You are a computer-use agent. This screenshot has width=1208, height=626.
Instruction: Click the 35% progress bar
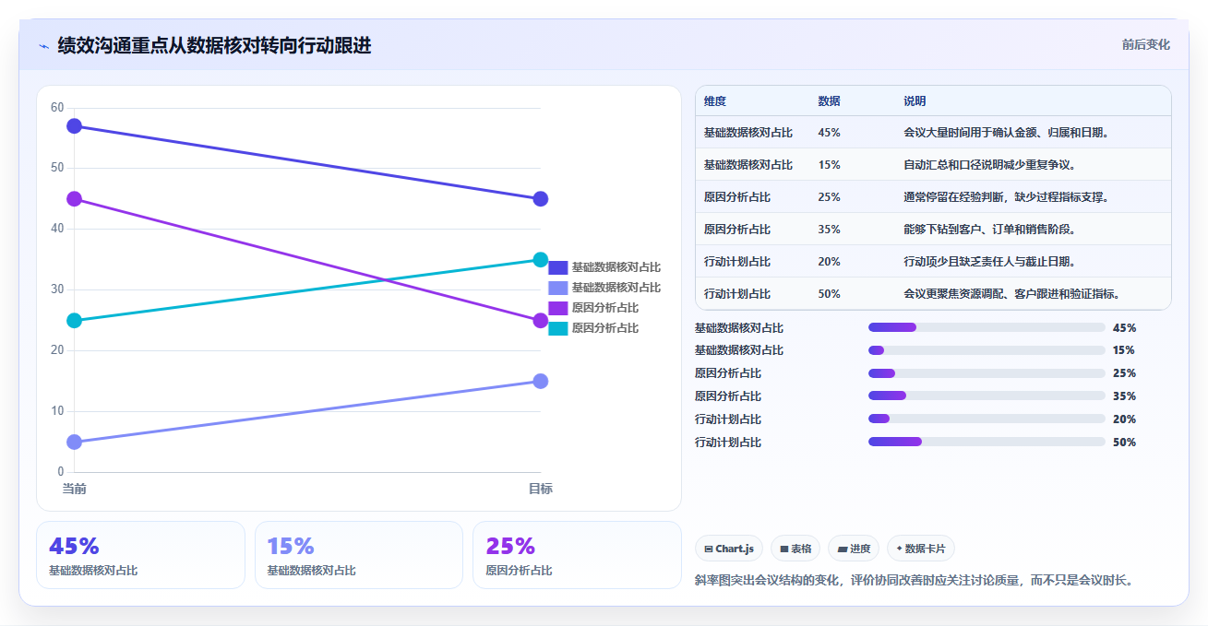point(987,396)
